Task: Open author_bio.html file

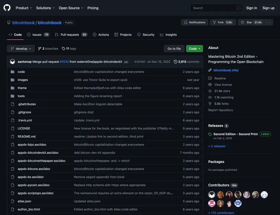Action: pos(29,209)
